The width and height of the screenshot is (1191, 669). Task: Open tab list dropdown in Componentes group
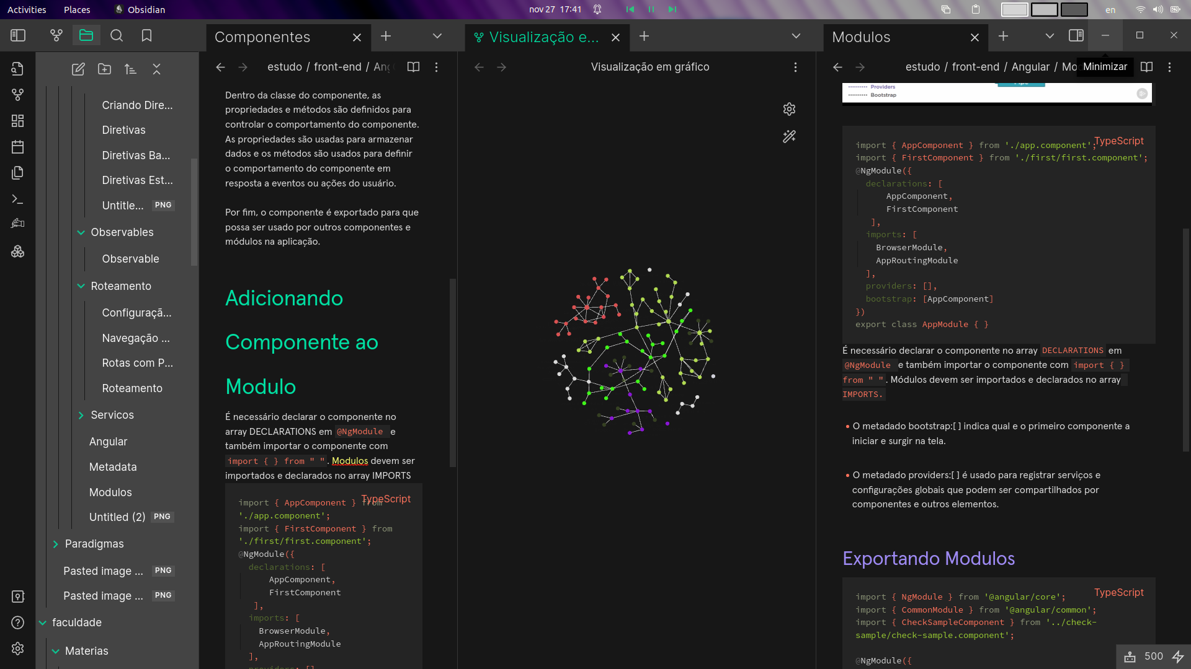pyautogui.click(x=437, y=36)
